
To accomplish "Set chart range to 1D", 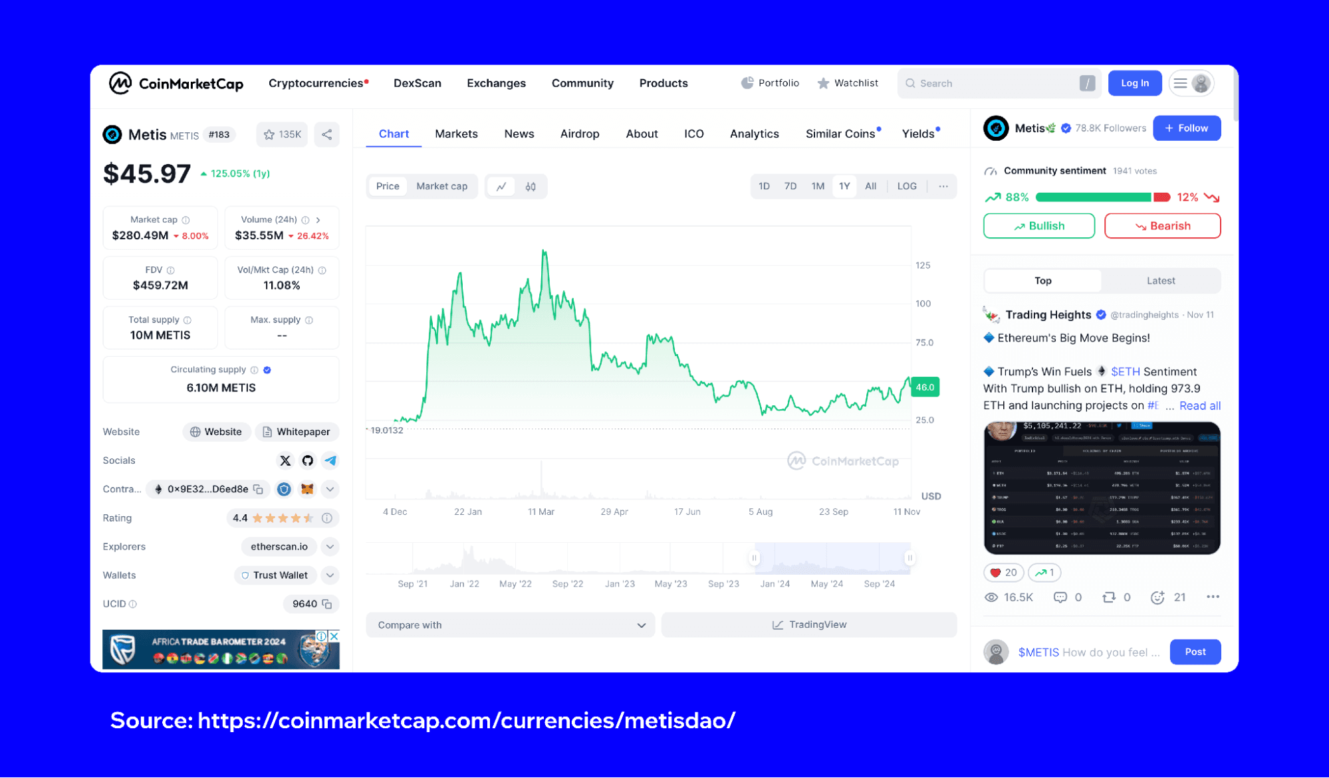I will pyautogui.click(x=765, y=187).
